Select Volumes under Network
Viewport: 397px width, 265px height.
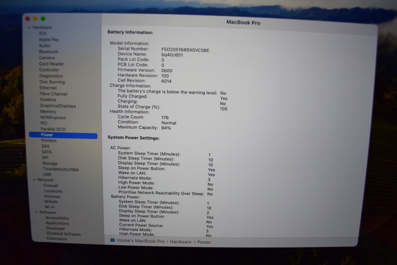pos(52,196)
